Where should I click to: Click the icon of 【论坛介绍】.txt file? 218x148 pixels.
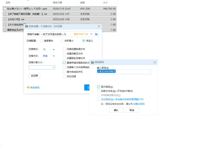coord(5,19)
